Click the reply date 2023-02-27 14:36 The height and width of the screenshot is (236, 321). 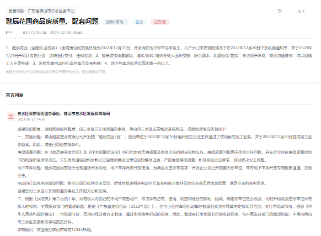(x=31, y=119)
